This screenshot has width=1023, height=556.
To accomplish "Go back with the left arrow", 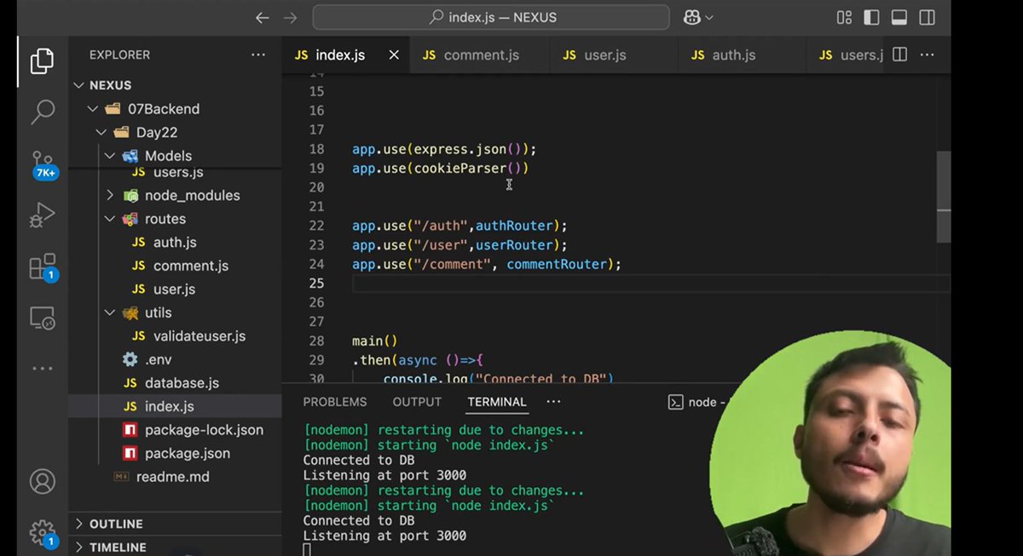I will 263,17.
